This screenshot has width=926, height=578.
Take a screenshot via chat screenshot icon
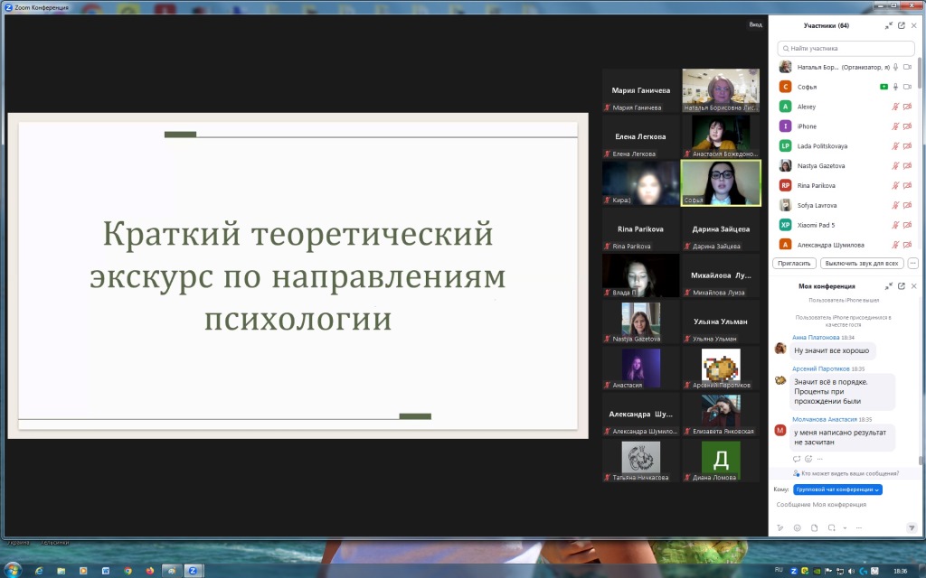point(832,527)
